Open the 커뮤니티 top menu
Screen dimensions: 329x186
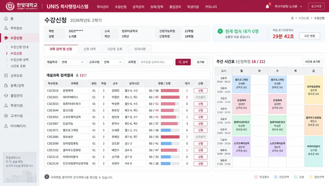click(x=211, y=7)
